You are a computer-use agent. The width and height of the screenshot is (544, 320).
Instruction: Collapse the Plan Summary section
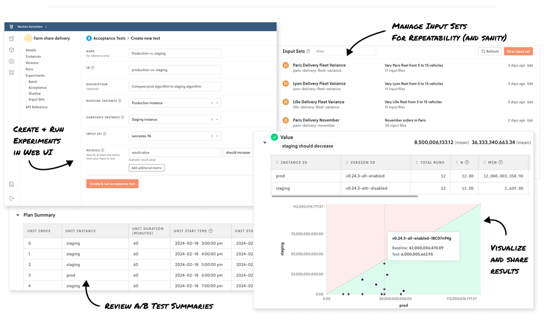(x=18, y=215)
